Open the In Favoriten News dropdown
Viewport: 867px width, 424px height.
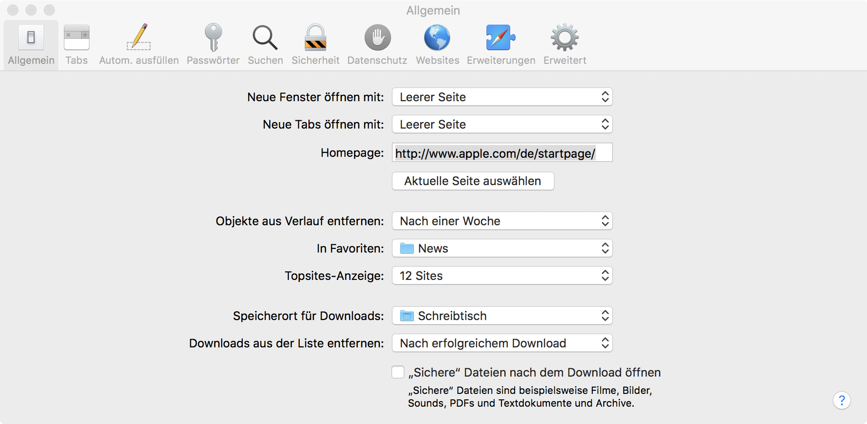pyautogui.click(x=502, y=248)
